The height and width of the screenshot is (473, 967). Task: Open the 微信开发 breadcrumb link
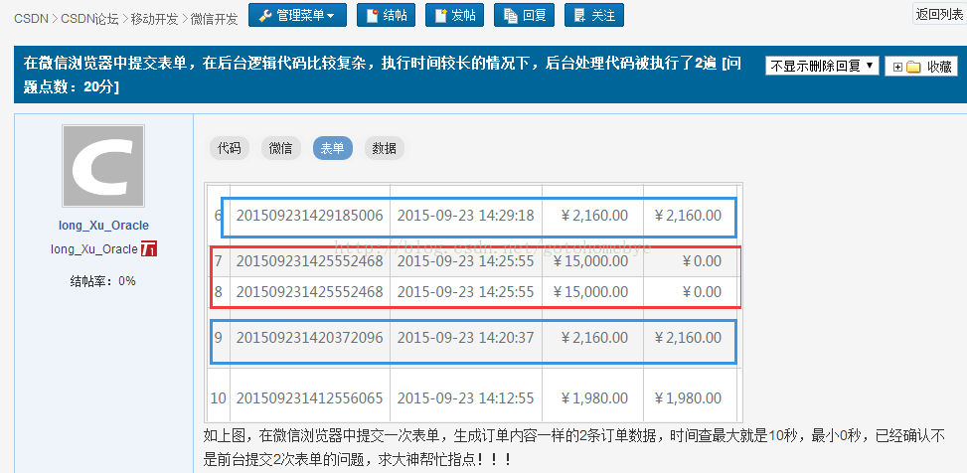pyautogui.click(x=214, y=19)
